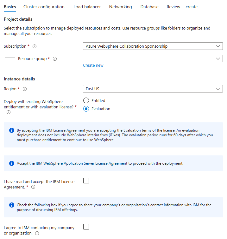This screenshot has width=227, height=239.
Task: Click blue info icon in share contact banner
Action: (12, 205)
